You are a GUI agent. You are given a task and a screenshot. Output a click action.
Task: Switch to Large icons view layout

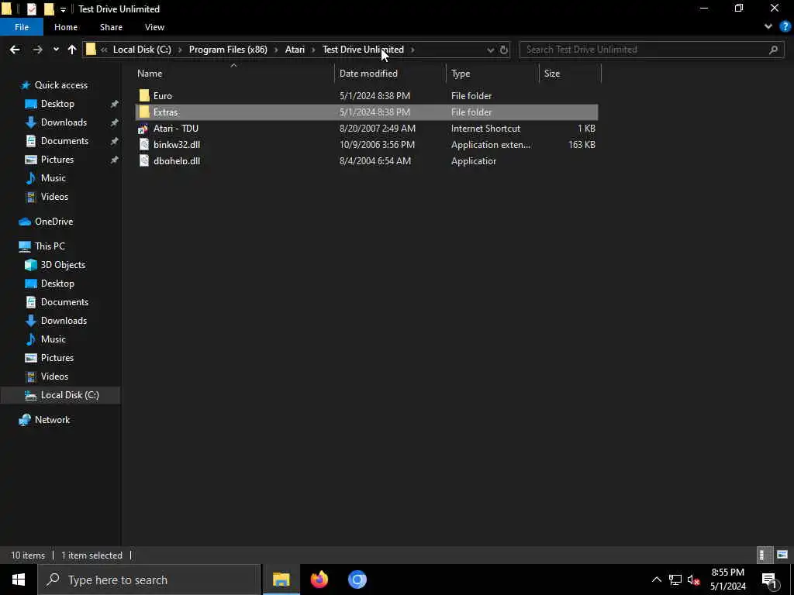(782, 555)
